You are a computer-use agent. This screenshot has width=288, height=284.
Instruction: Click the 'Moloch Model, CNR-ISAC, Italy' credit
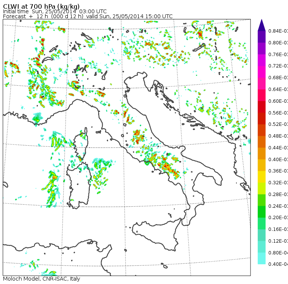pyautogui.click(x=42, y=279)
